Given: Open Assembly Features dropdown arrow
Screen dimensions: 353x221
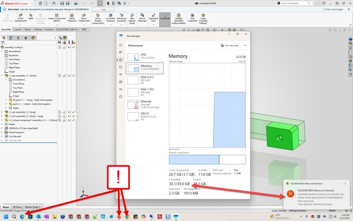Looking at the screenshot, I should [111, 24].
